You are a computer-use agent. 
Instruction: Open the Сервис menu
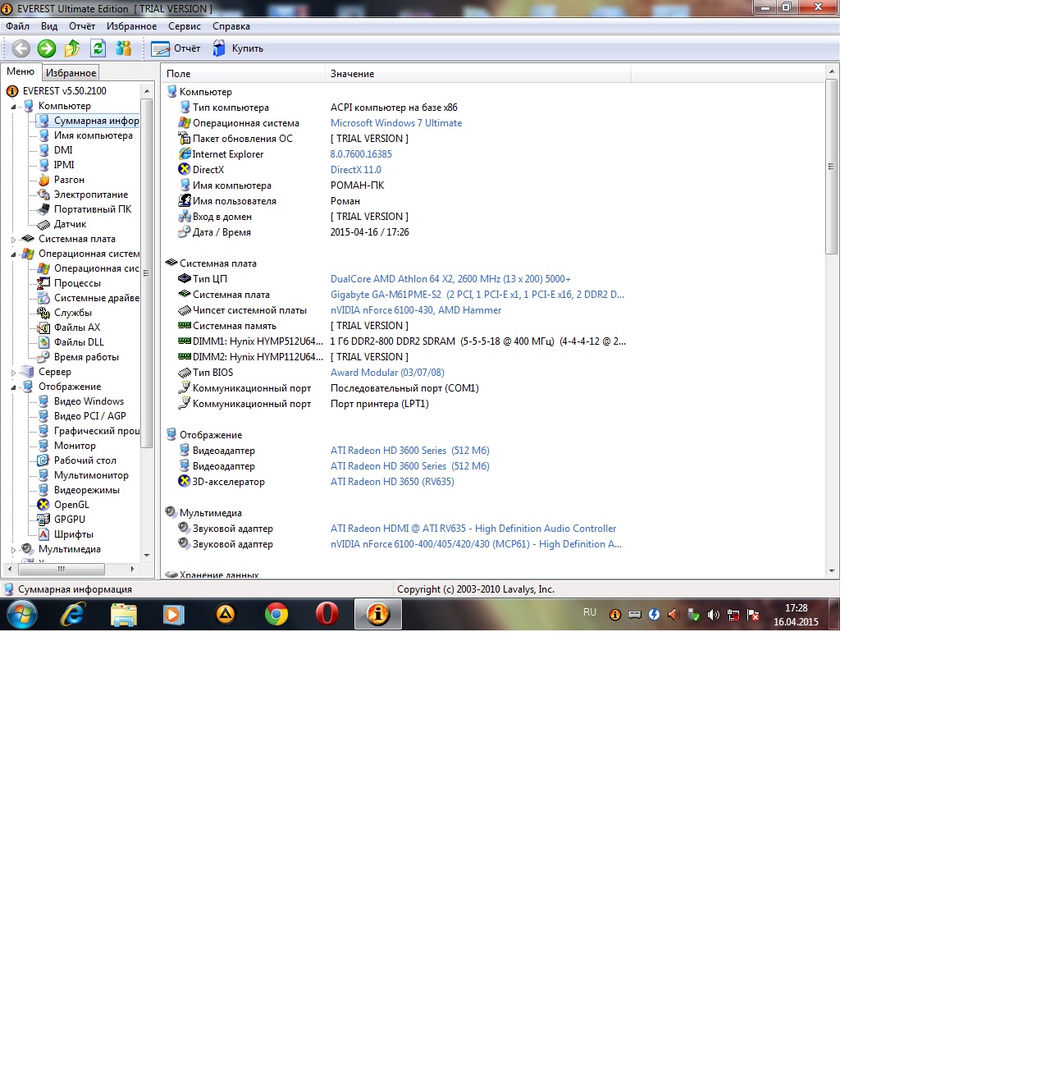(x=185, y=26)
